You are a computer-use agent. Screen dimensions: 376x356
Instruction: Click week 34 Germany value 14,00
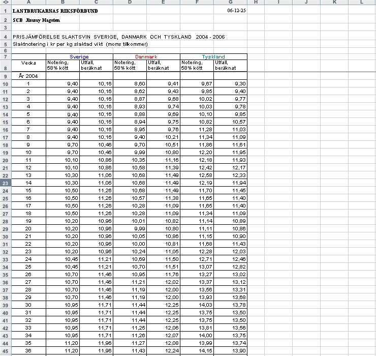coord(197,336)
